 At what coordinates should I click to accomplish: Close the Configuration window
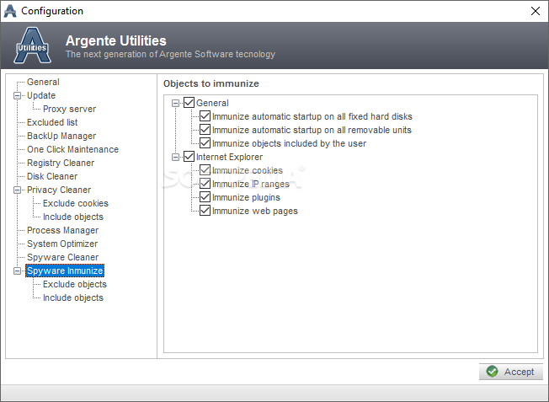pos(535,11)
